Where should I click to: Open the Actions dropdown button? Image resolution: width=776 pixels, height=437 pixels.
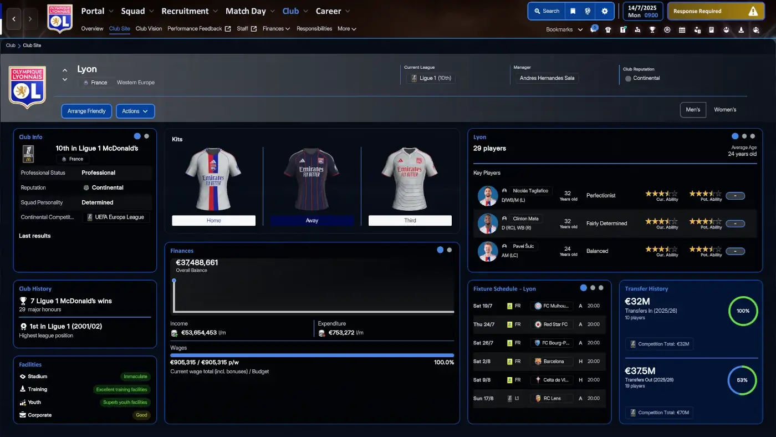click(135, 111)
